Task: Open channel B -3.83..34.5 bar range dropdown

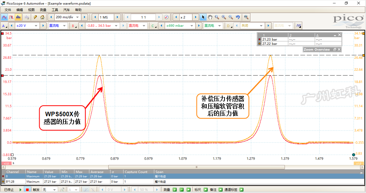Action: [116, 26]
